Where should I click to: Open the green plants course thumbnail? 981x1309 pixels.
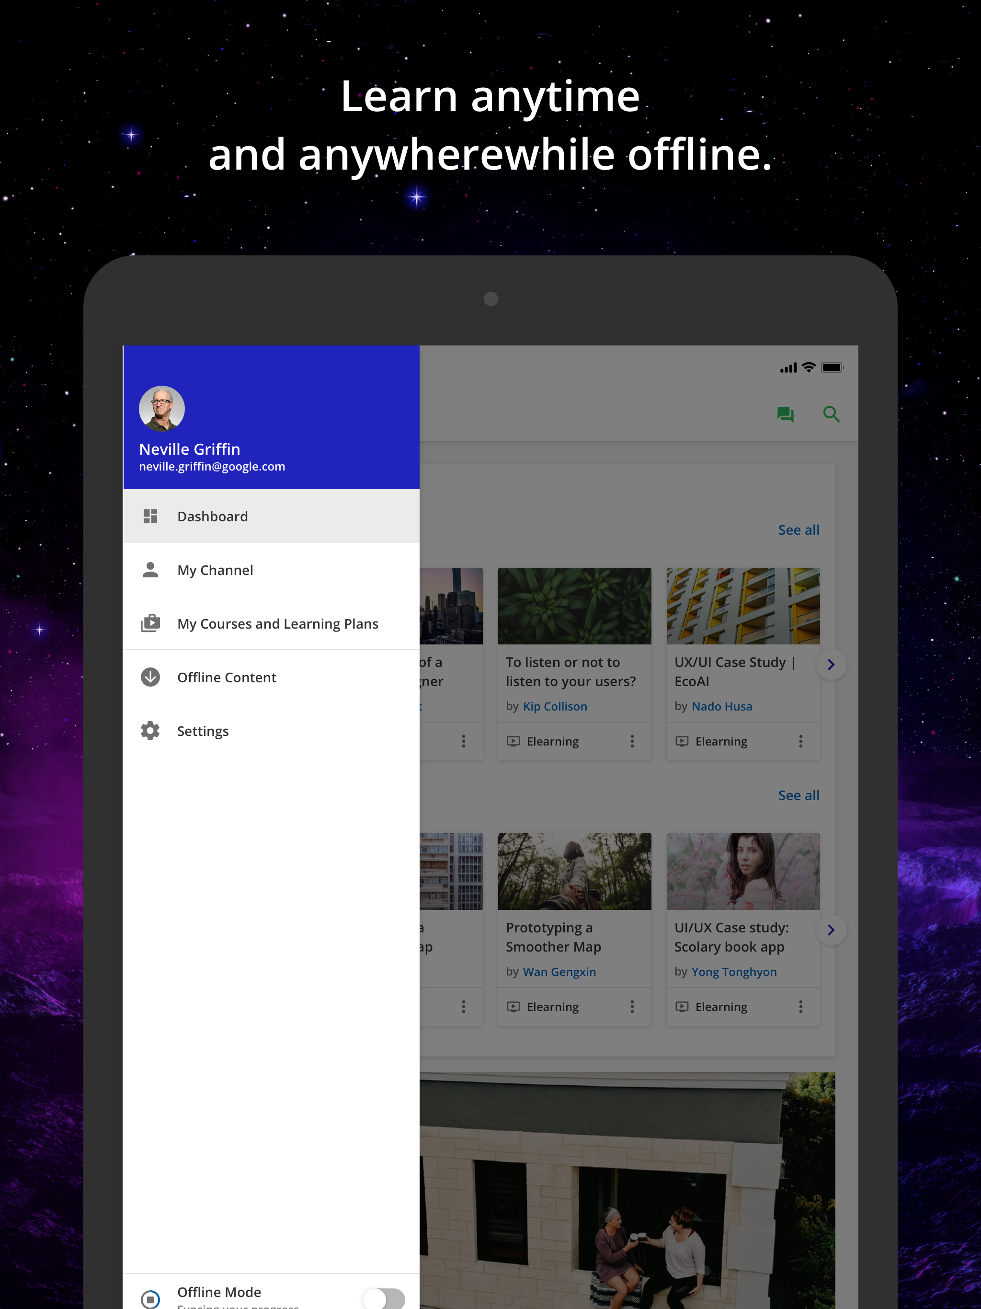[x=574, y=606]
